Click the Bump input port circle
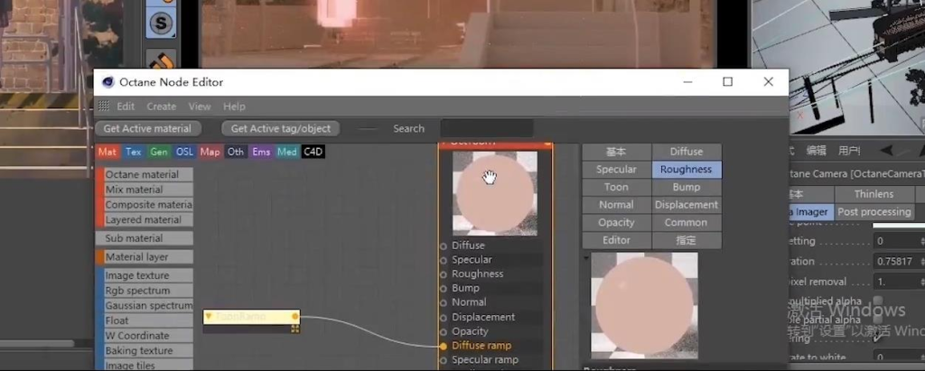Screen dimensions: 925x371 (443, 289)
